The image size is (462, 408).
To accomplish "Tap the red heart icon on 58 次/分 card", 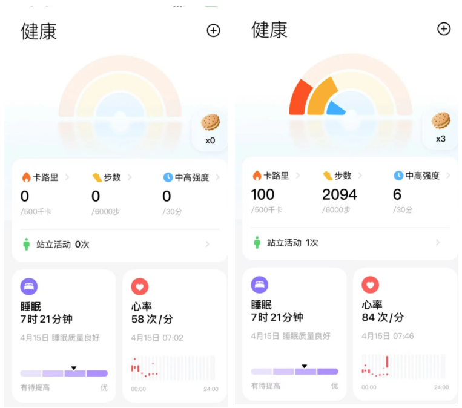I will coord(140,287).
